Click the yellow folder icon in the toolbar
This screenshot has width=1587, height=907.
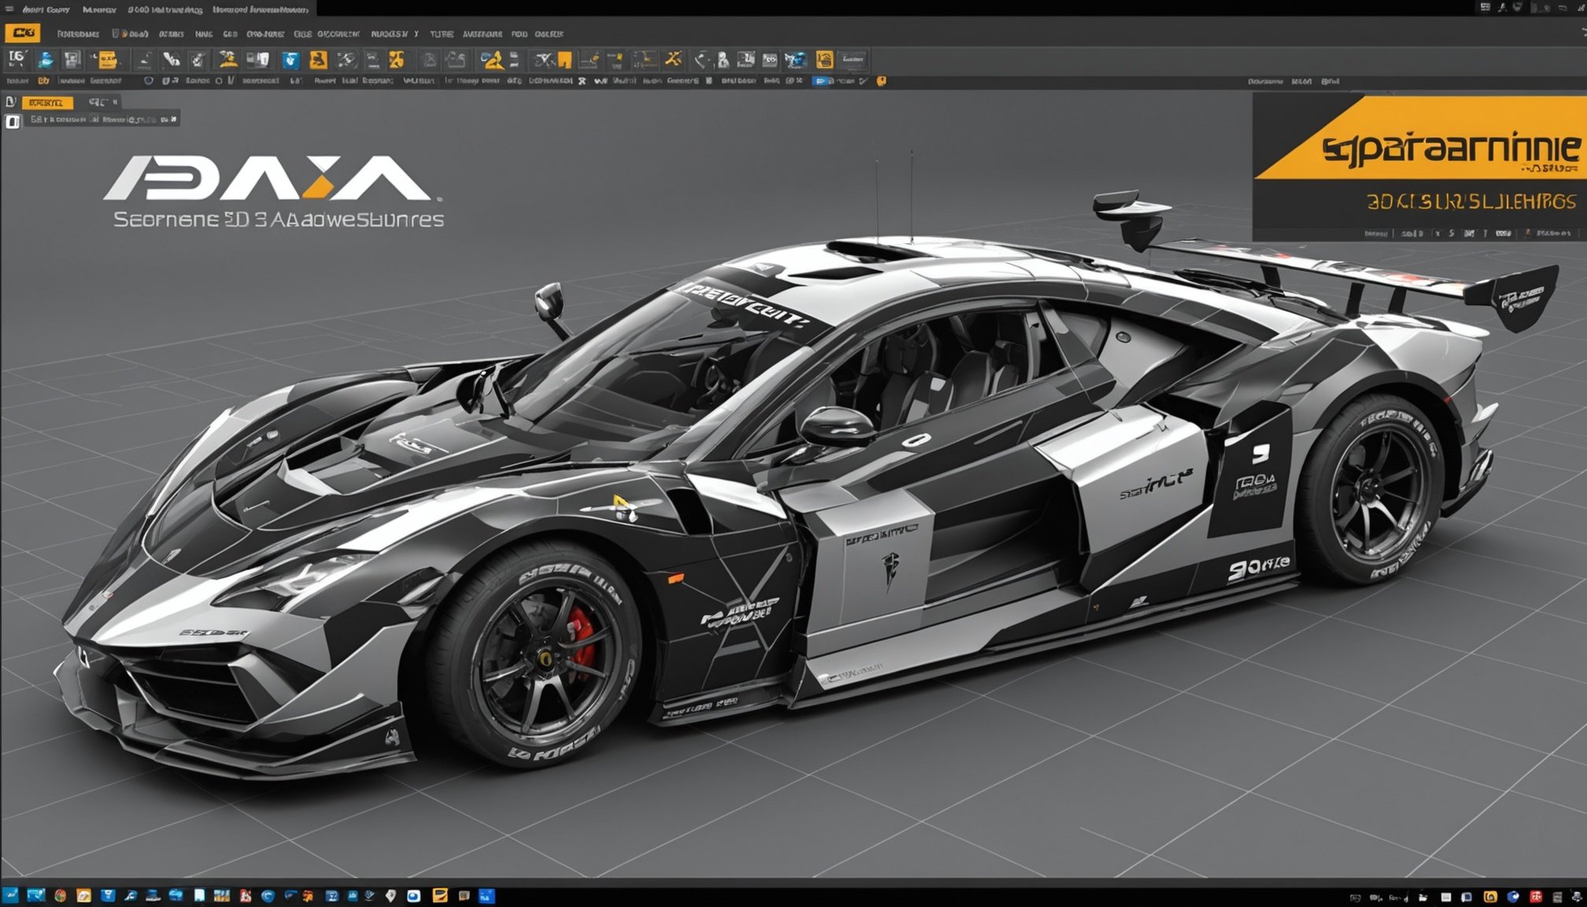[x=106, y=60]
